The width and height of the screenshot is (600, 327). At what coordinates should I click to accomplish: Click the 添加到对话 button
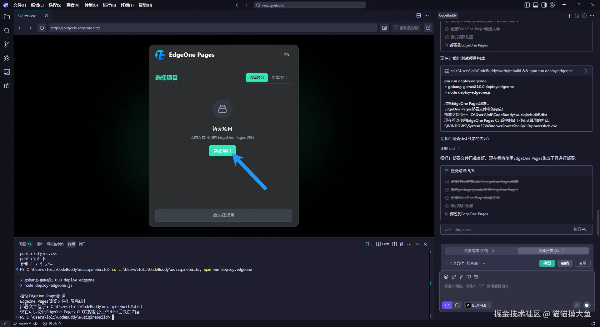(406, 28)
